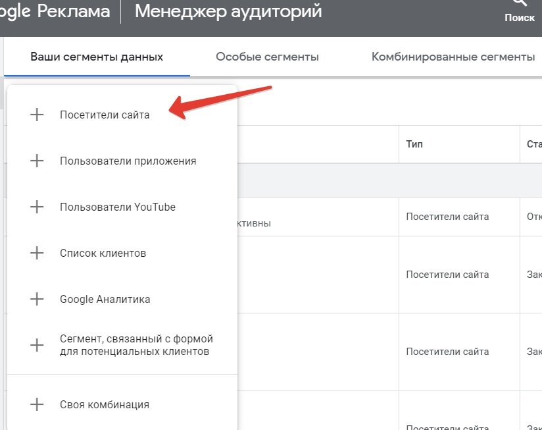
Task: Click the plus icon beside Посетители сайта
Action: tap(37, 115)
